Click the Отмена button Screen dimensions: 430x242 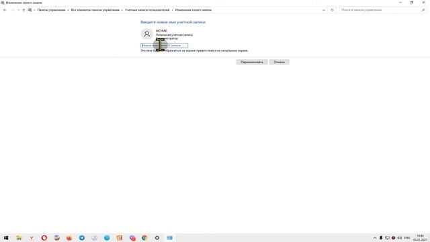pyautogui.click(x=279, y=62)
